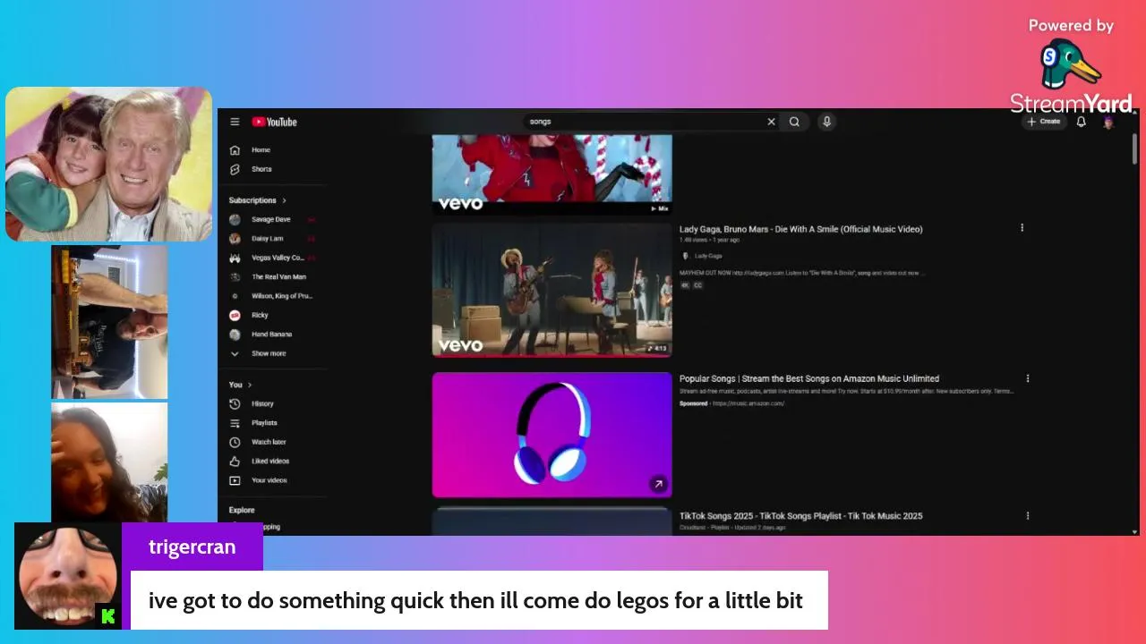The height and width of the screenshot is (644, 1146).
Task: Open the YouTube hamburger guide menu
Action: 235,122
